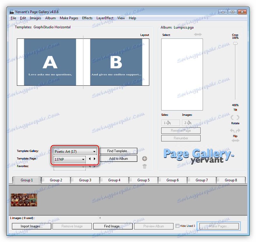The height and width of the screenshot is (242, 256).
Task: Switch to the Group 3 tab
Action: tap(85, 180)
